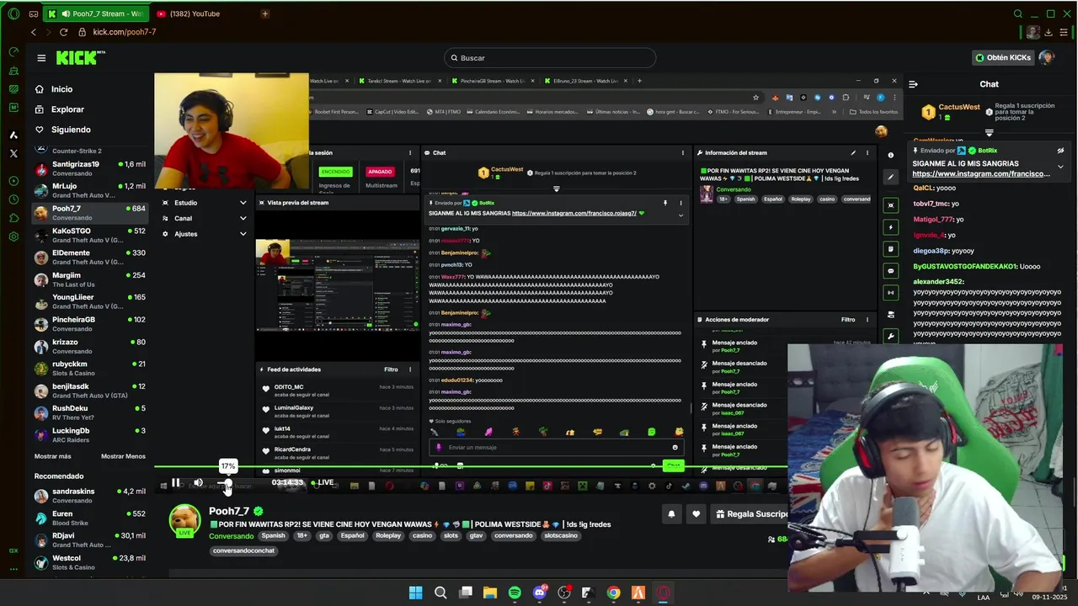Open Filtro in Feed de actividades
The width and height of the screenshot is (1078, 606).
coord(391,369)
